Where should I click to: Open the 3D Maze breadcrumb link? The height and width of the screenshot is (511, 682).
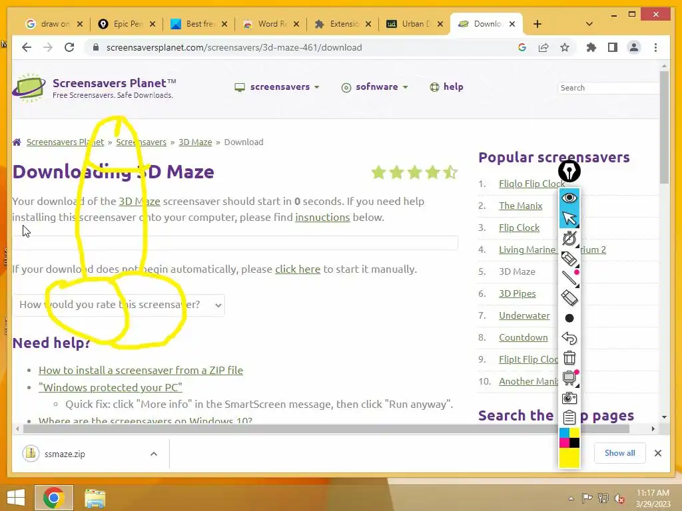(x=195, y=142)
